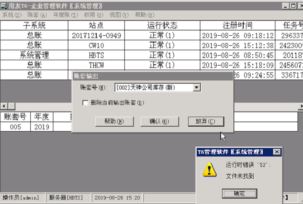Select the station cell CW10
This screenshot has height=204, width=303.
[x=96, y=45]
